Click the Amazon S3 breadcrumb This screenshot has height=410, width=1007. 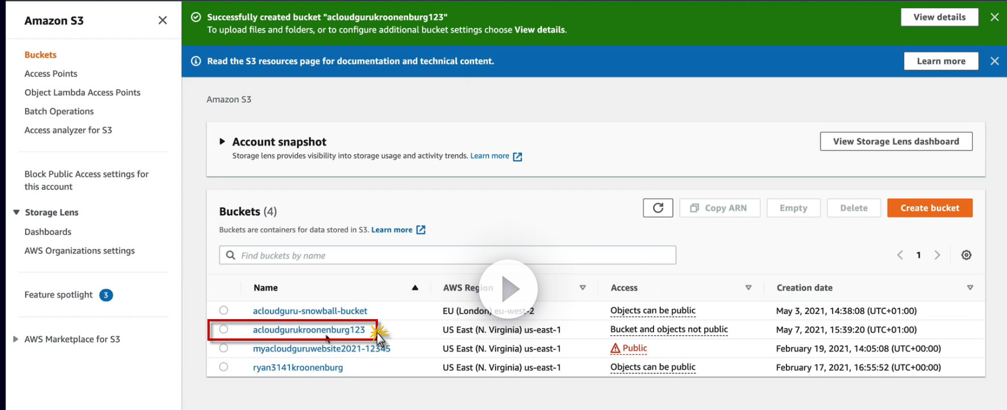[x=229, y=99]
